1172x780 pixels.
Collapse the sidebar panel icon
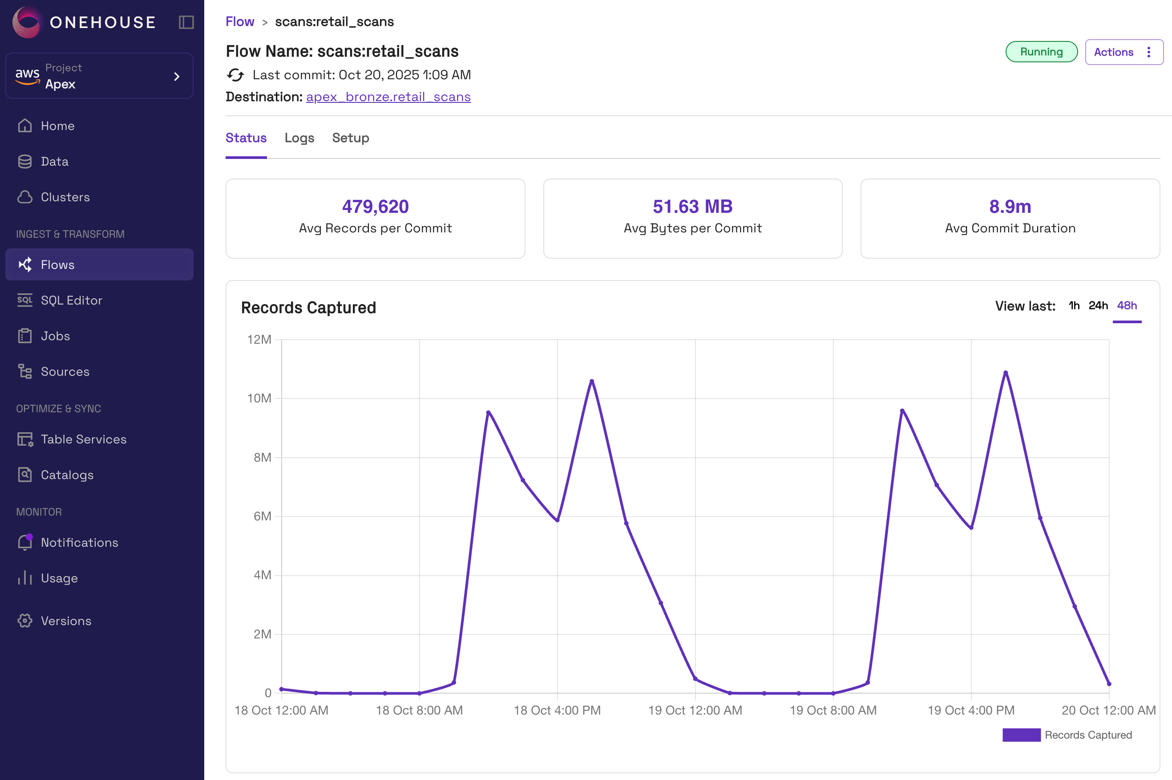(x=186, y=22)
